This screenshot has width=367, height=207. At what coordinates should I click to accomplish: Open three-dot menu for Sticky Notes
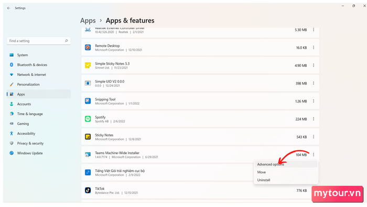[x=314, y=137]
